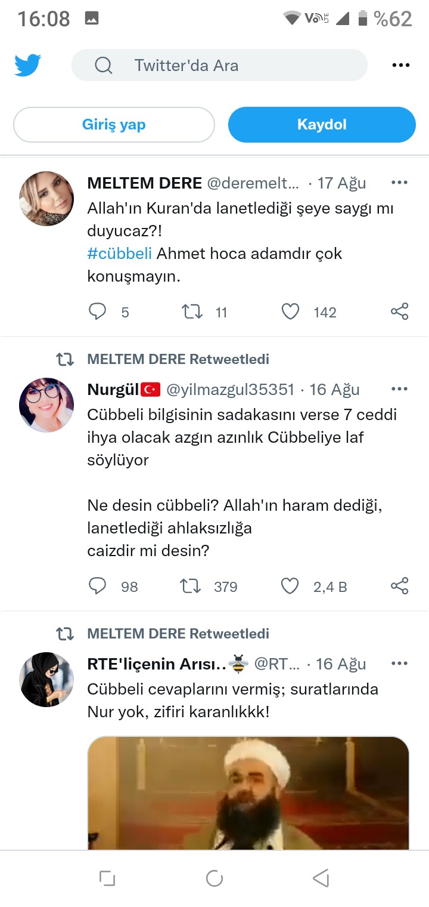Screen dimensions: 429x907
Task: Click the Twitter bird logo
Action: click(27, 65)
